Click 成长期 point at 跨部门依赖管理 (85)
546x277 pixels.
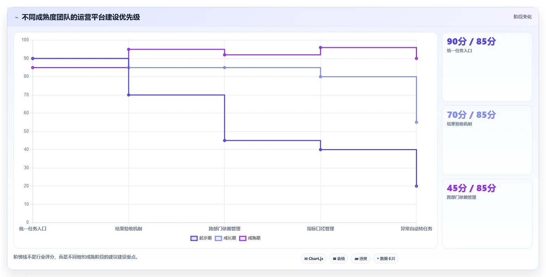tap(225, 68)
